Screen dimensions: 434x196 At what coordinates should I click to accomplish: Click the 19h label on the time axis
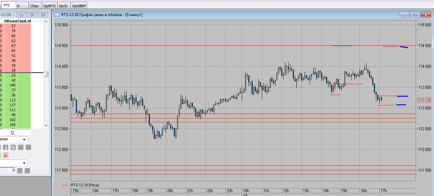150,191
